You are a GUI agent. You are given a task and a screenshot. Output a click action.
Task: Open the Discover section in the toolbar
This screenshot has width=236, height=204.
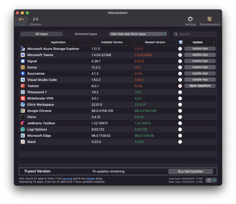point(35,19)
